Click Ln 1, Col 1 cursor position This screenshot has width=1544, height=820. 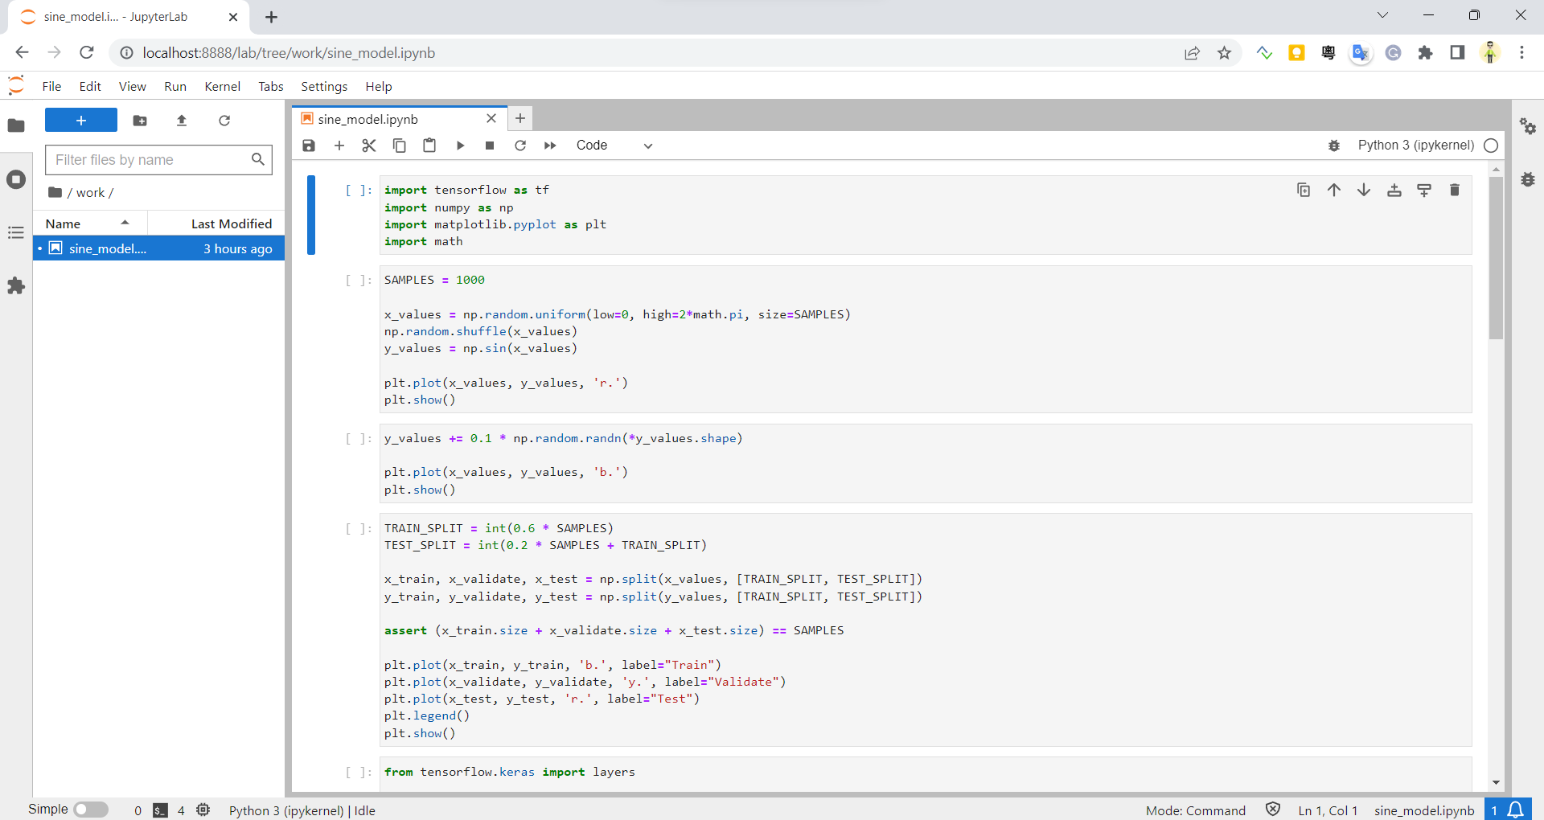point(1328,810)
